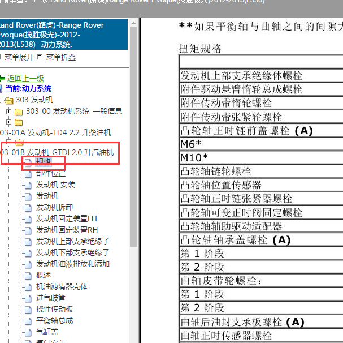Select the 303 发动机 tree node
343x343 pixels.
point(34,100)
